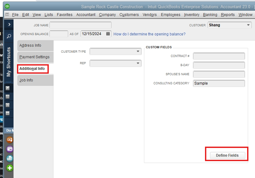Open the View menu
This screenshot has height=178, width=255.
(x=36, y=14)
